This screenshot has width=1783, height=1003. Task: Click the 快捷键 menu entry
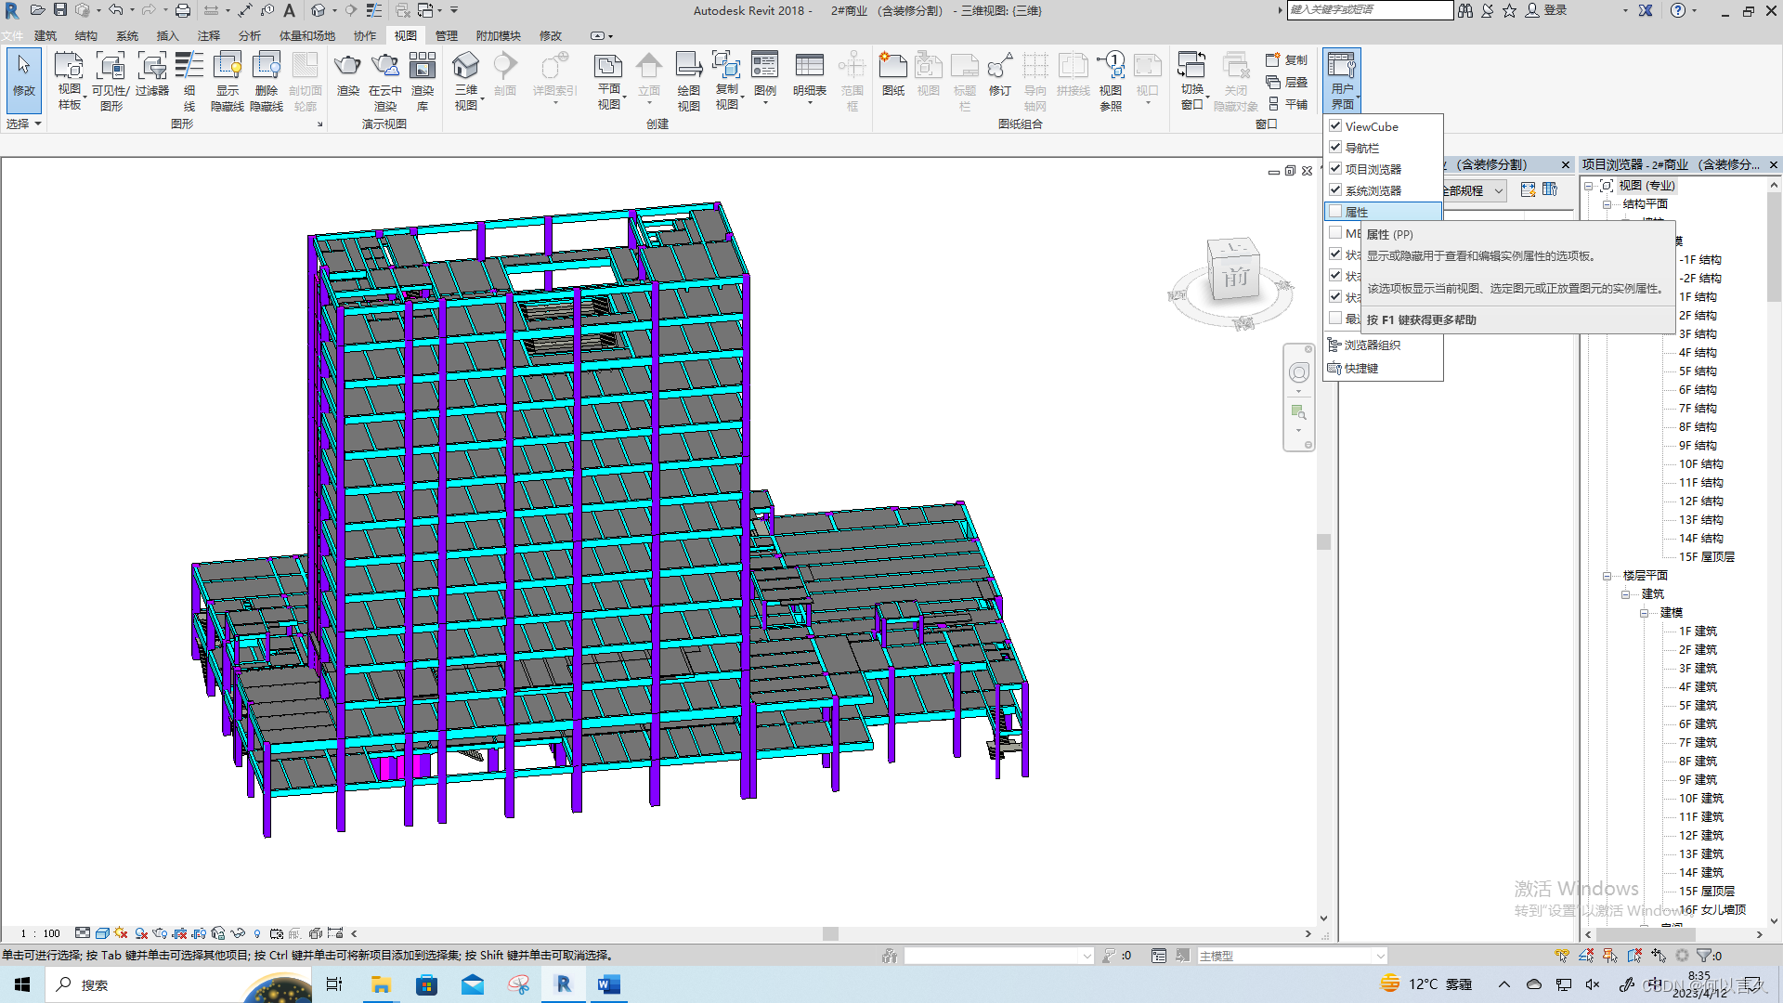tap(1360, 369)
